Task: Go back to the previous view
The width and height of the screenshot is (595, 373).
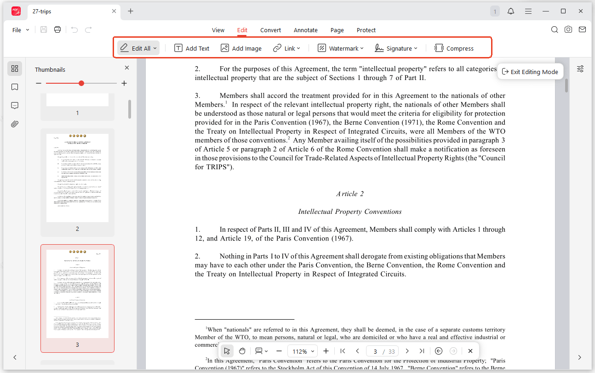Action: pos(439,351)
